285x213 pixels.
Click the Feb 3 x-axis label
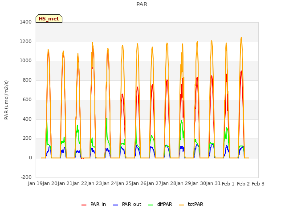point(258,184)
